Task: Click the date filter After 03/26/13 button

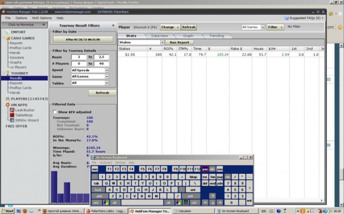Action: (83, 39)
